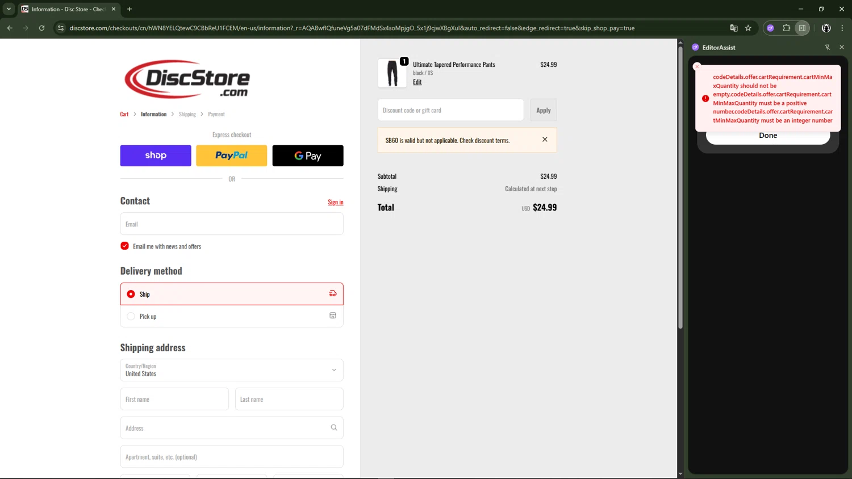Image resolution: width=852 pixels, height=479 pixels.
Task: Unpin the EditorAssist side panel
Action: [827, 47]
